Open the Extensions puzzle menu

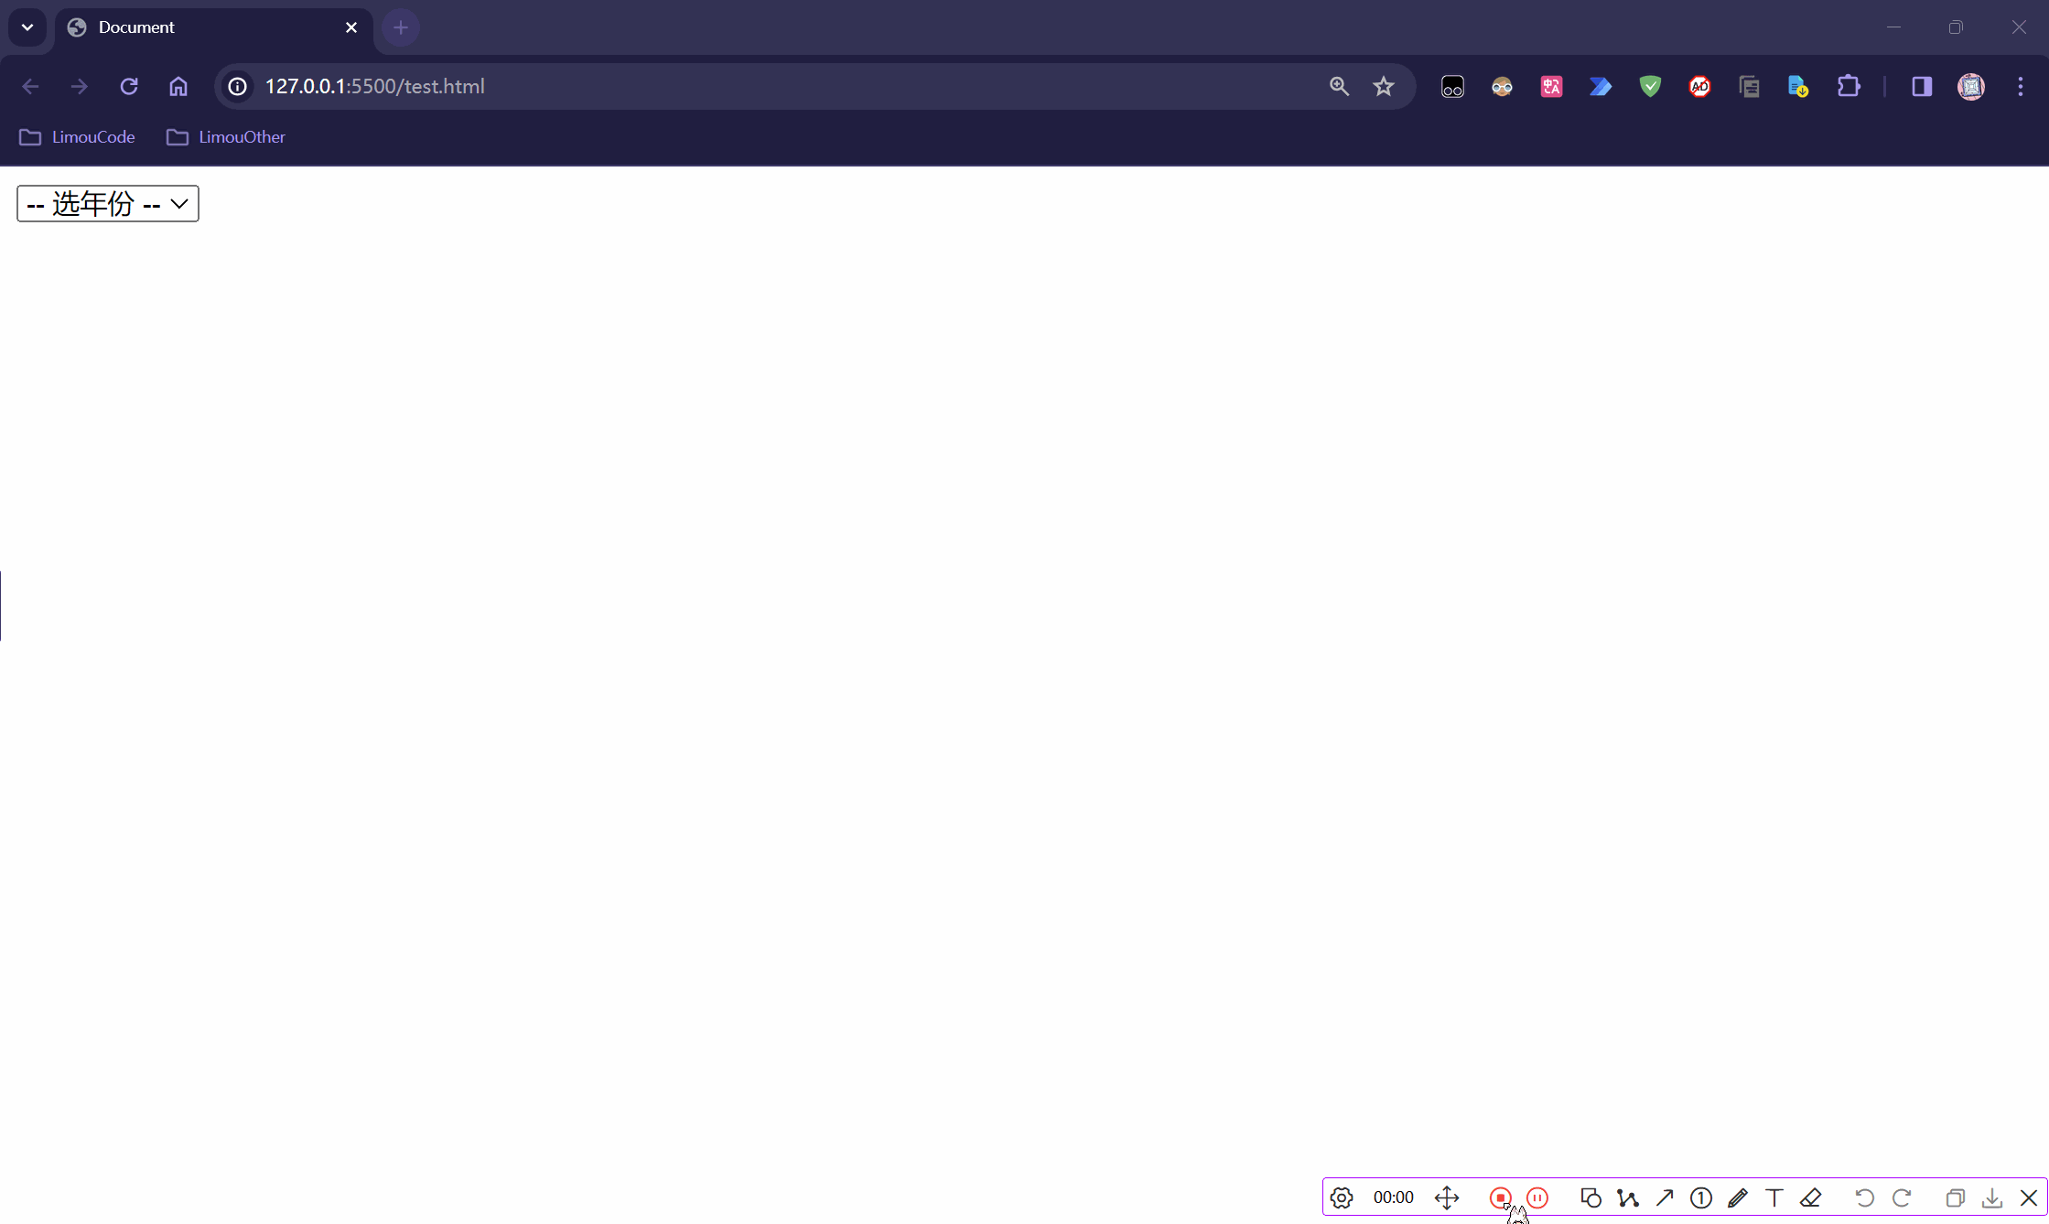1849,86
